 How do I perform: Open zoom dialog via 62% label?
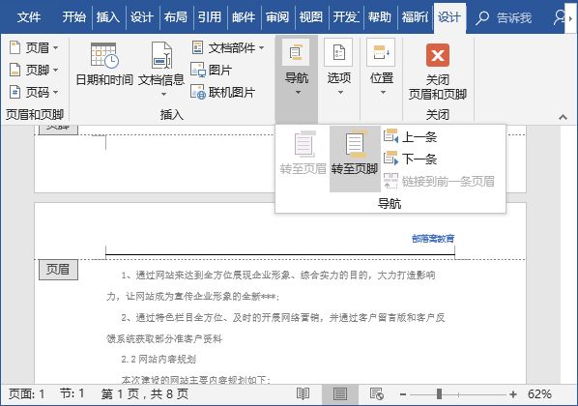click(x=539, y=393)
